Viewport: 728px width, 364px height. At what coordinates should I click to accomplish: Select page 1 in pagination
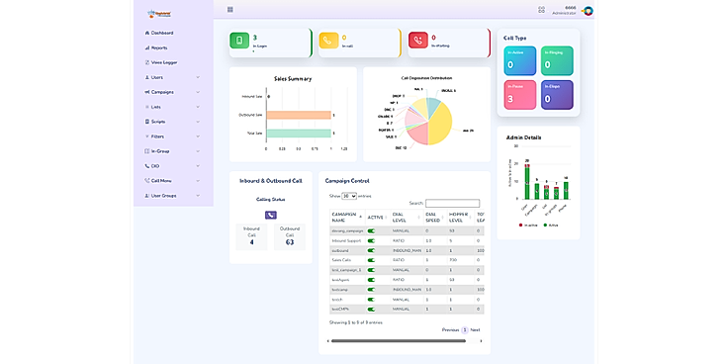point(465,330)
